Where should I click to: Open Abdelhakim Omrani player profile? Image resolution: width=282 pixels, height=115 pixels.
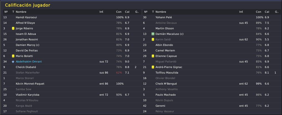[29, 62]
